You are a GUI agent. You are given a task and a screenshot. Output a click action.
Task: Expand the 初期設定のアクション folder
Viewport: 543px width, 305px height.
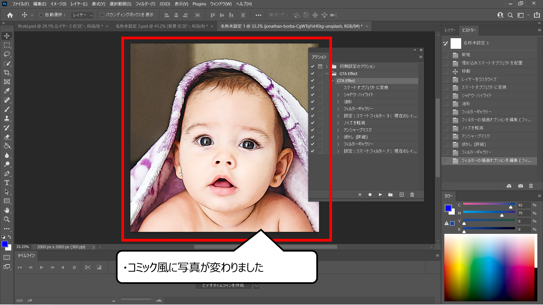pyautogui.click(x=327, y=66)
